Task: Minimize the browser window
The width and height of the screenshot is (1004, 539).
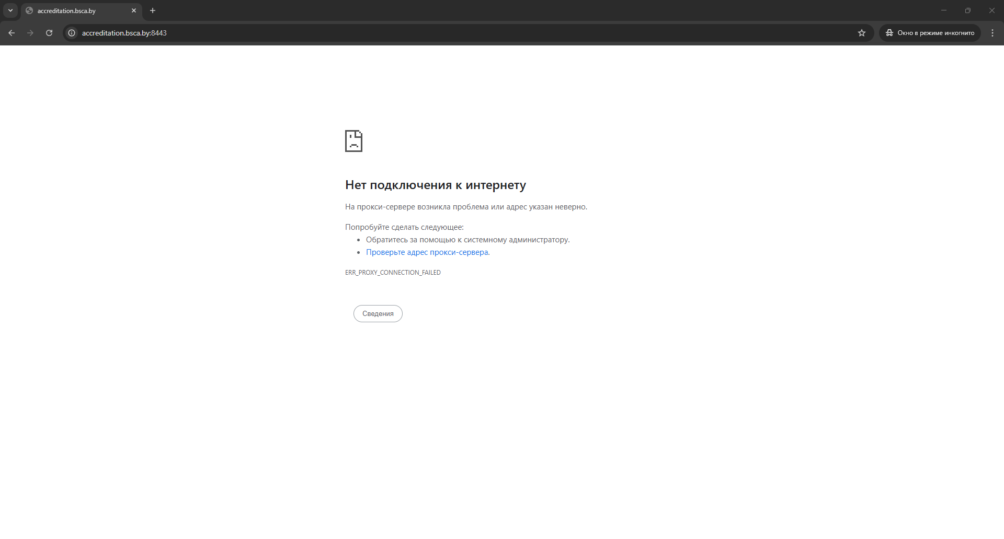Action: (x=944, y=10)
